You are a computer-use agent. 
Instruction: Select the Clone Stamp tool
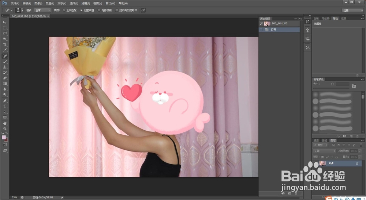[x=5, y=67]
